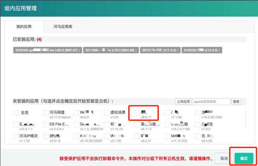The width and height of the screenshot is (258, 166).
Task: Check the 虚拟场景 app checkbox
Action: pos(107,113)
